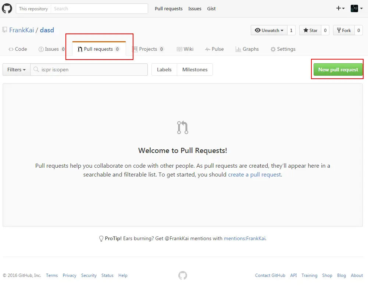Expand the Filters dropdown

17,70
